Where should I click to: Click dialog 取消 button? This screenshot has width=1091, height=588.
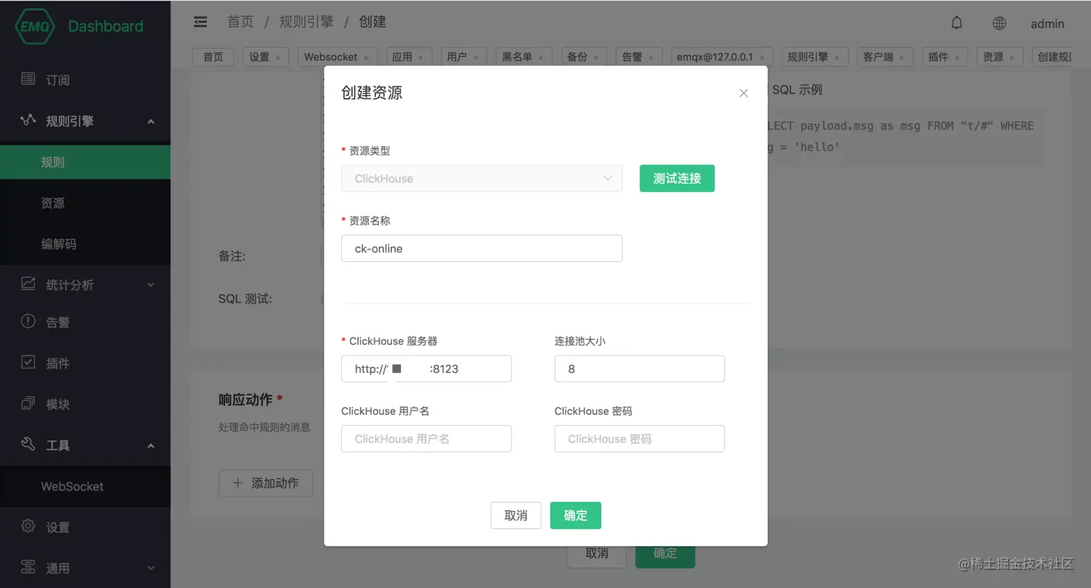[x=516, y=515]
